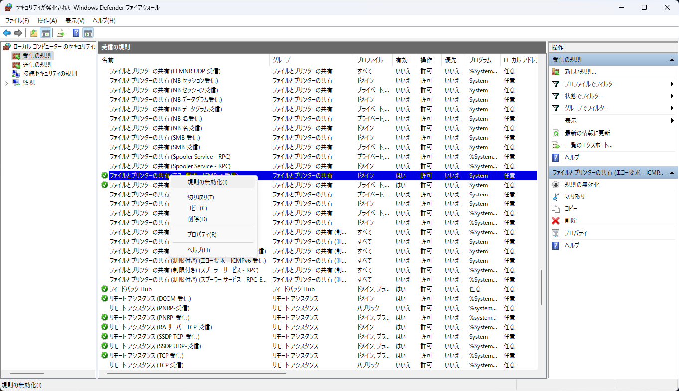Viewport: 679px width, 391px height.
Task: Select rule リモート アシスタンス (SSDP TCP-受信)
Action: point(319,337)
